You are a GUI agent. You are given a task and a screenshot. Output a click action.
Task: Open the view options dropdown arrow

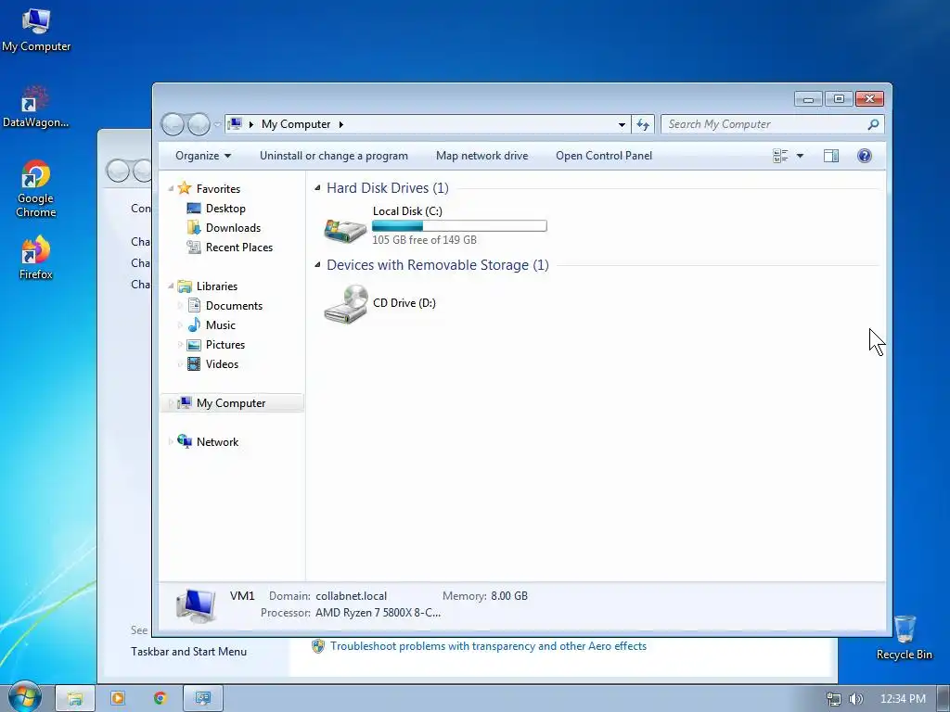click(x=800, y=156)
